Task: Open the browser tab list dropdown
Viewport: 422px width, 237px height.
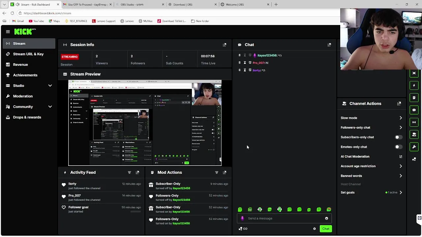Action: click(4, 4)
